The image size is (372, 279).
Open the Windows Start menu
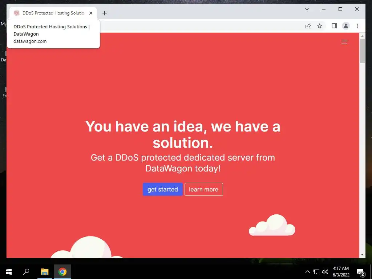coord(9,272)
